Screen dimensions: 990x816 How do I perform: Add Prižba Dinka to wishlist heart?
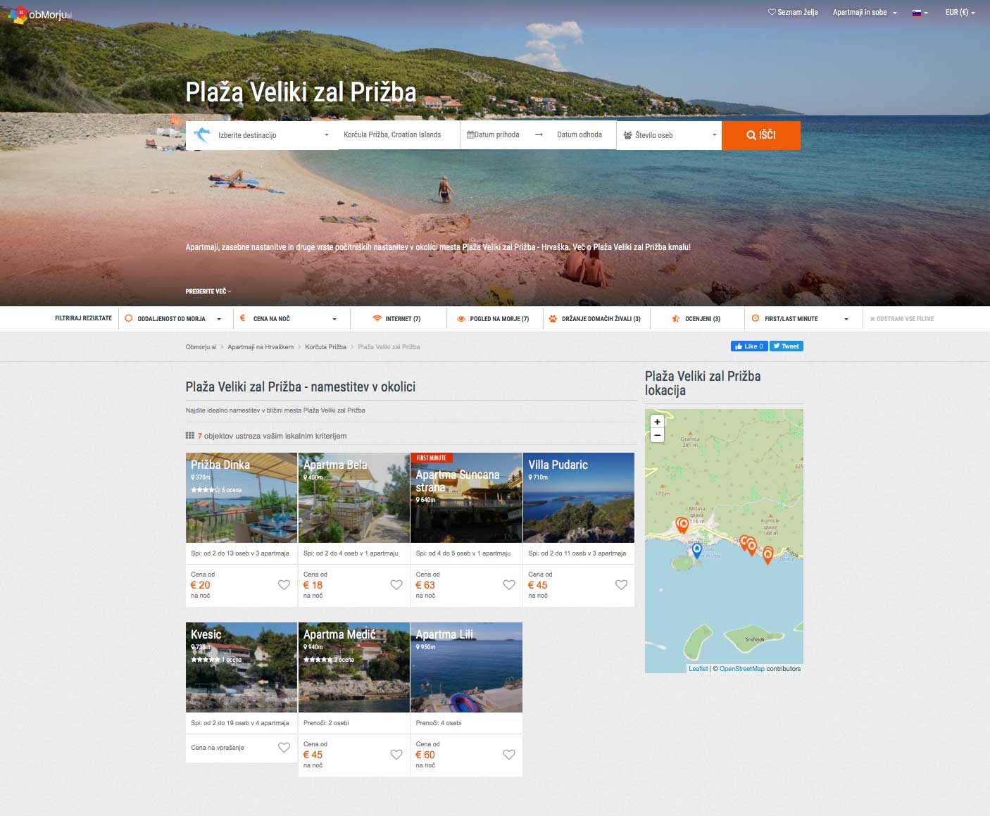pyautogui.click(x=284, y=585)
